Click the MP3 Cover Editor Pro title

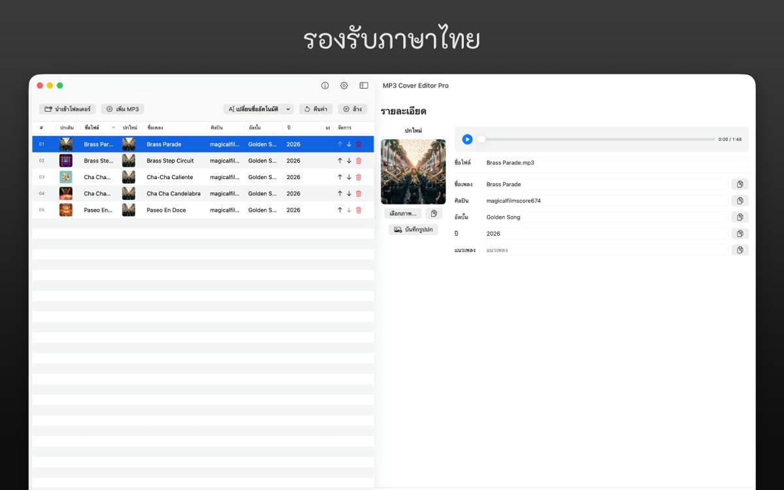416,86
